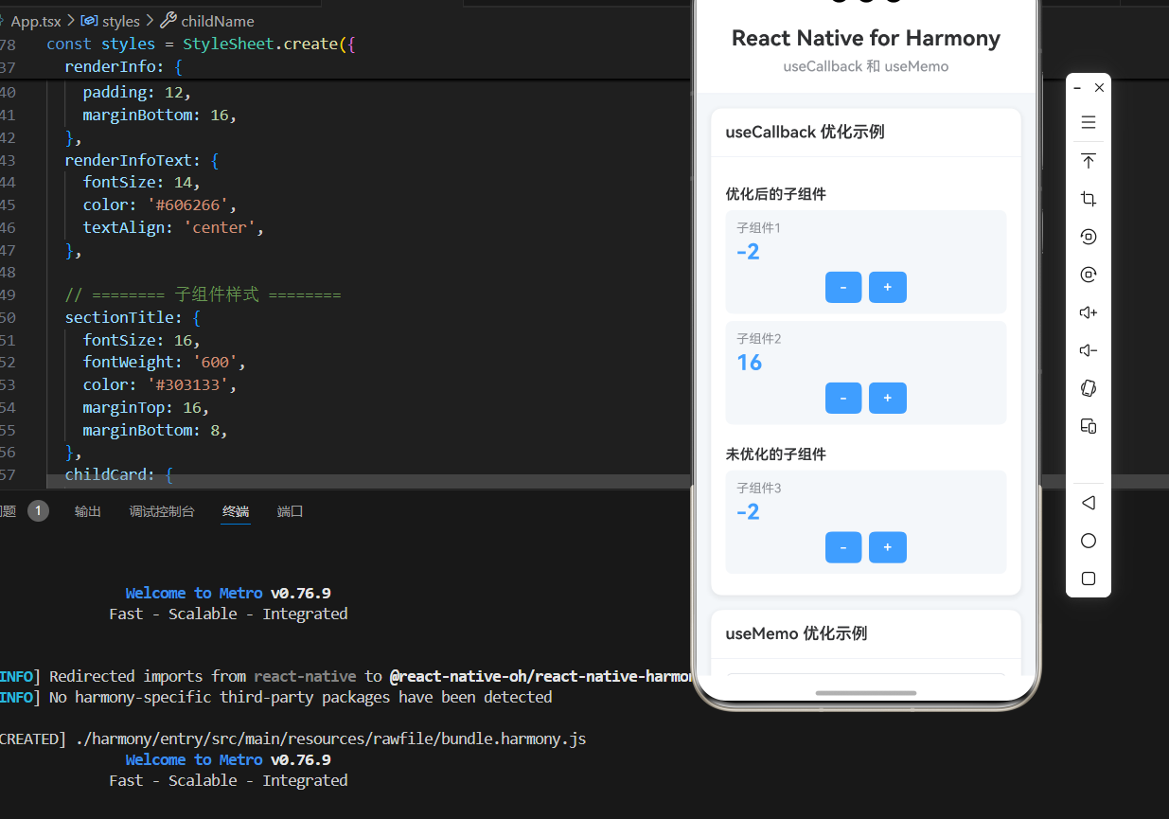Image resolution: width=1169 pixels, height=819 pixels.
Task: Increment 子组件2 with its plus button
Action: tap(888, 398)
